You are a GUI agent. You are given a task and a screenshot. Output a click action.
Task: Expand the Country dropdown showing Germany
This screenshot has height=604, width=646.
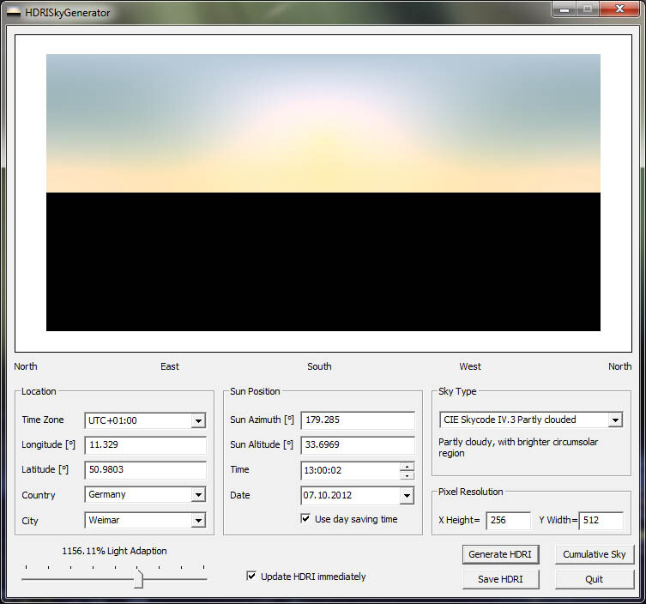[x=198, y=494]
